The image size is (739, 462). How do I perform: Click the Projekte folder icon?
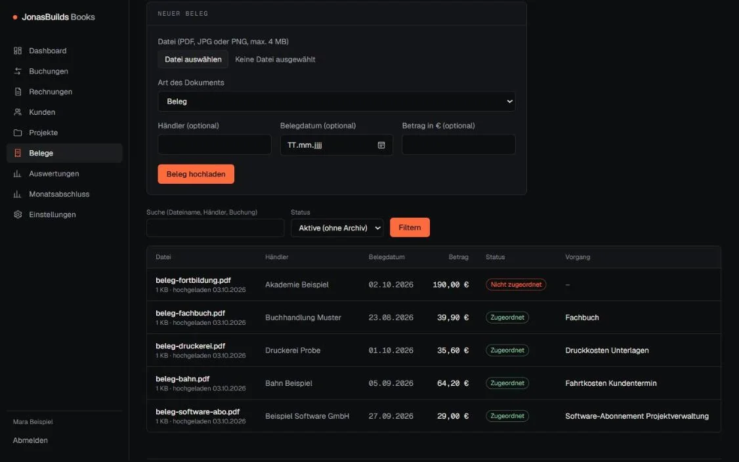[x=18, y=133]
